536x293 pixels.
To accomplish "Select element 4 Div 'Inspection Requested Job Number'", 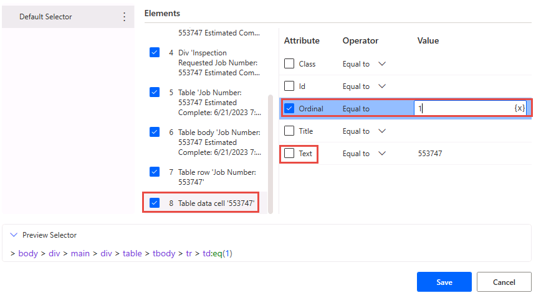I will (219, 62).
